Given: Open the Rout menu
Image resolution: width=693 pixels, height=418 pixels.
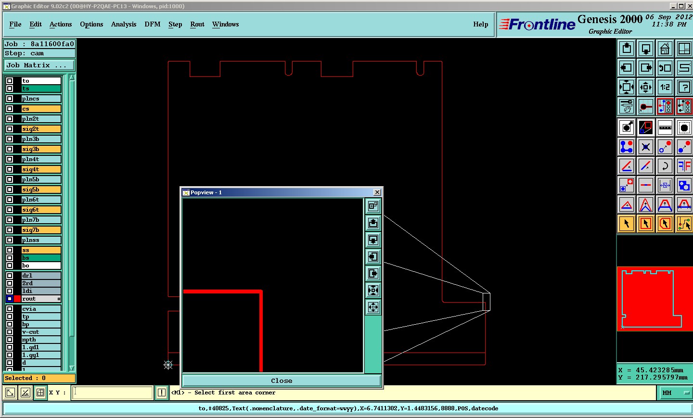Looking at the screenshot, I should (x=197, y=25).
